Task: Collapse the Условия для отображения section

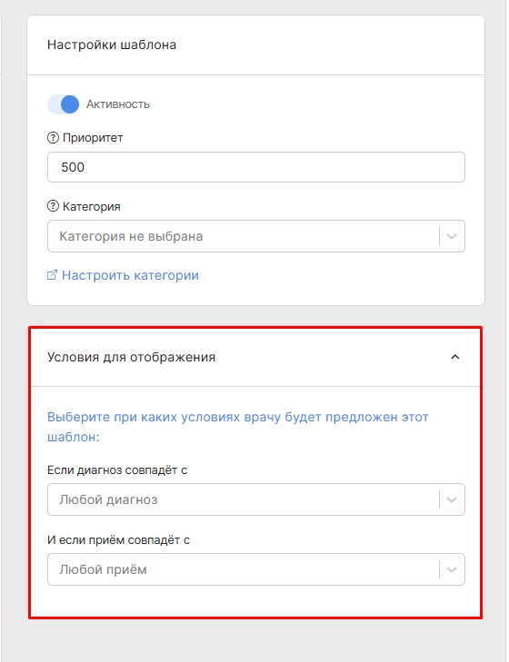Action: tap(454, 357)
